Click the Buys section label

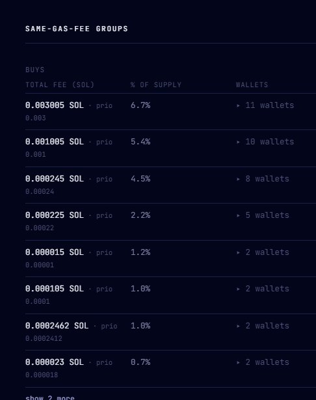[x=35, y=70]
